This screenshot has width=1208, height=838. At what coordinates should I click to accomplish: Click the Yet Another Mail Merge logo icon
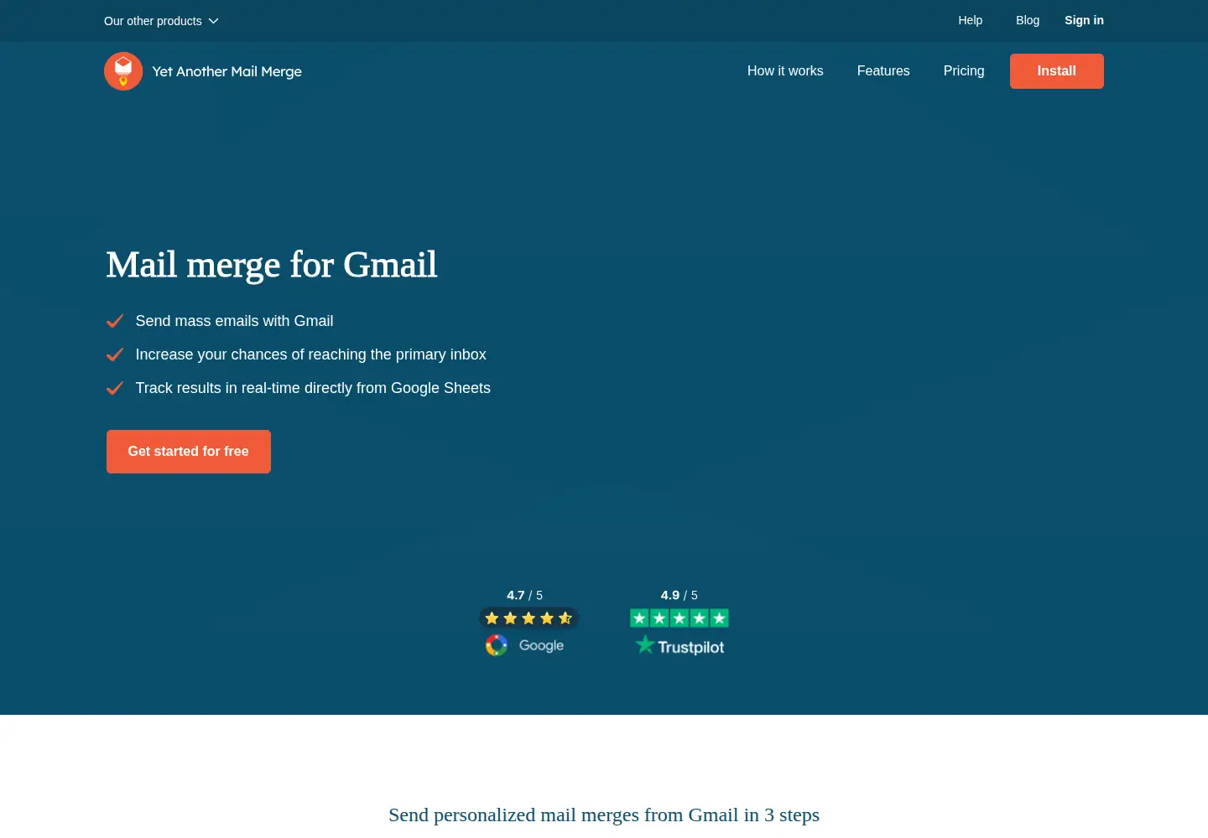123,71
